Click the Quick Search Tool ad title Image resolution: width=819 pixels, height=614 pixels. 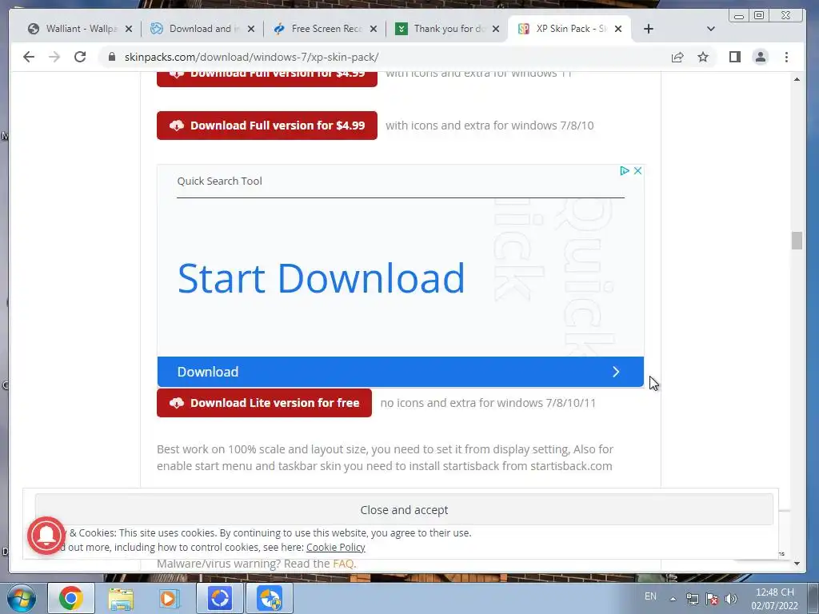[x=219, y=181]
